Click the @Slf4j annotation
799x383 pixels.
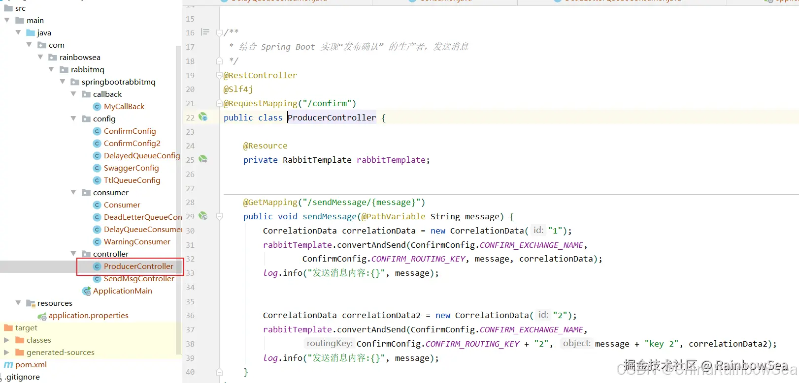click(x=238, y=89)
